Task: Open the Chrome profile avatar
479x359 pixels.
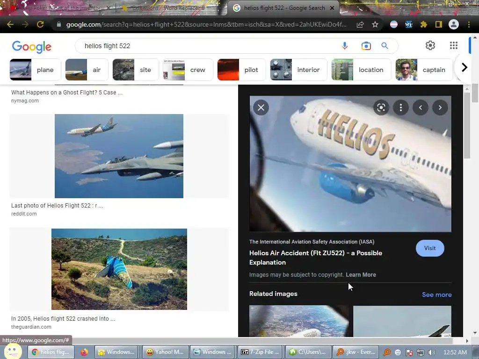Action: 454,24
